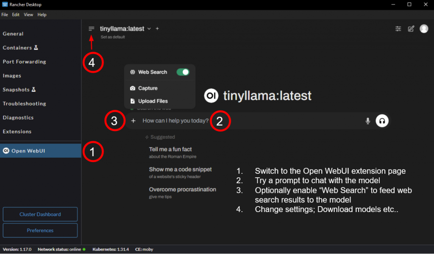
Task: Open the user profile avatar
Action: pos(424,28)
